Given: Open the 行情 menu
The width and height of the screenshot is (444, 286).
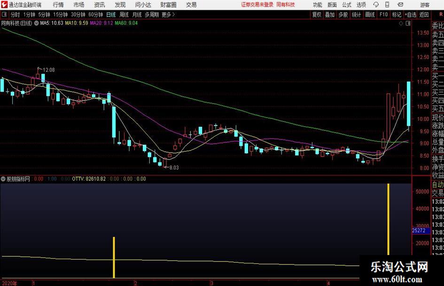Looking at the screenshot, I should tap(58, 5).
